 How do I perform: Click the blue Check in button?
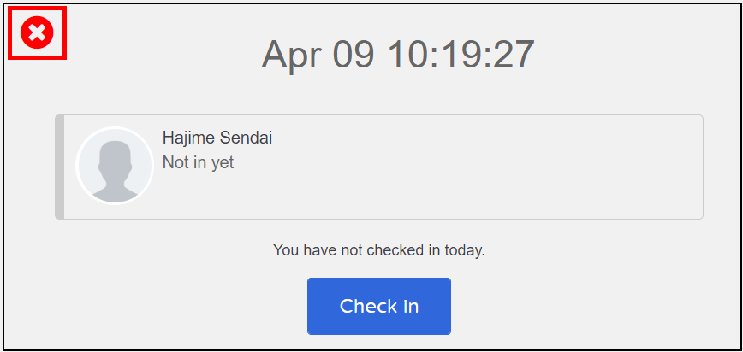pyautogui.click(x=379, y=306)
